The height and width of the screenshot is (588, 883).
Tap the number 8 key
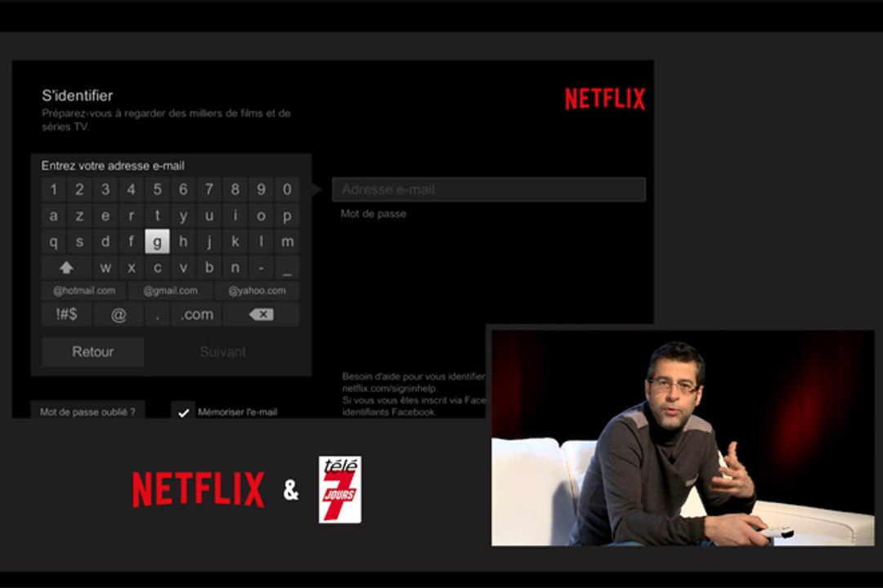coord(235,189)
